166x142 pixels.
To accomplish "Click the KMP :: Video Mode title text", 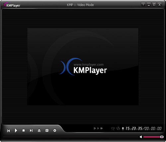I will click(80, 5).
